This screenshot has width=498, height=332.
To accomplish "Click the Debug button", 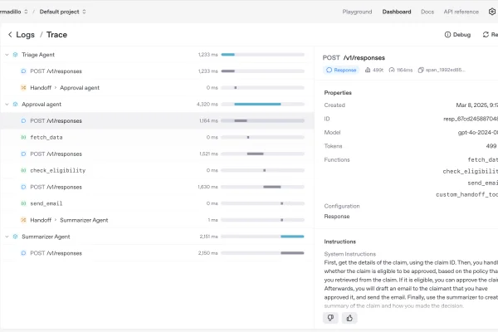I will point(457,35).
